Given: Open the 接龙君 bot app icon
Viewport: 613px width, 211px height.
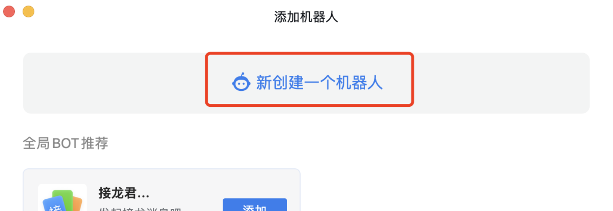Looking at the screenshot, I should [x=62, y=198].
